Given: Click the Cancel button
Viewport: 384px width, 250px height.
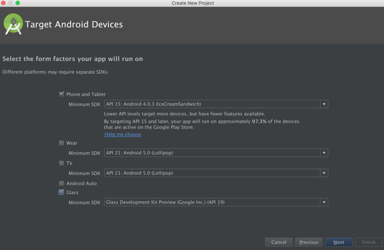Looking at the screenshot, I should [279, 242].
